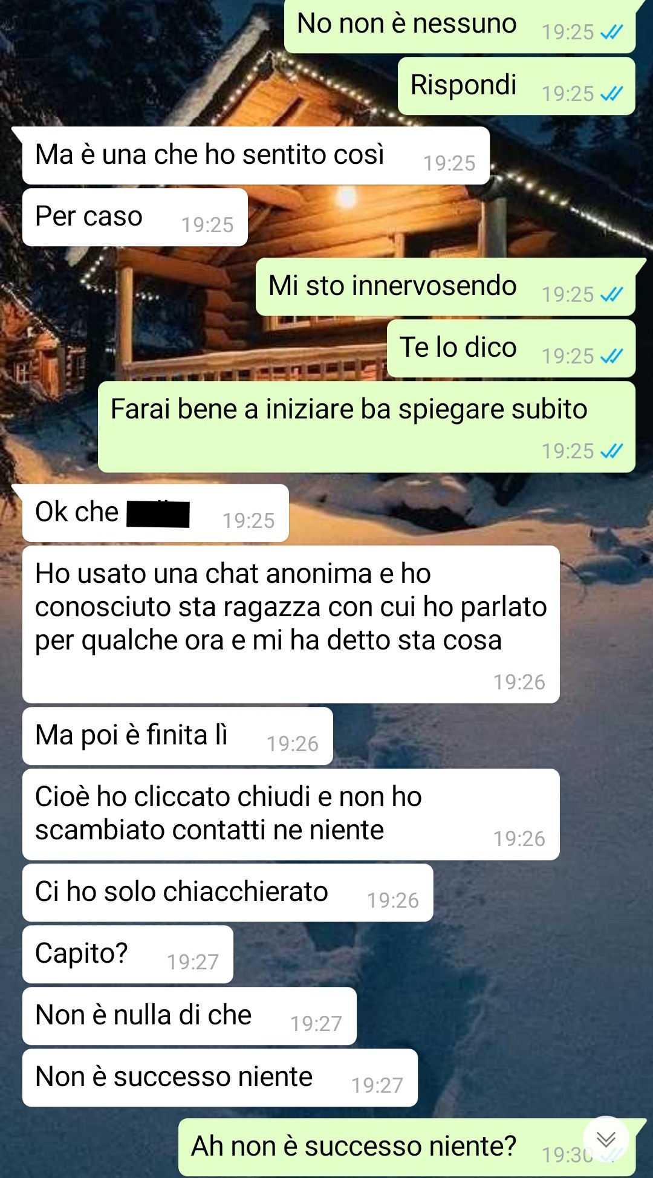
Task: Tap the 19:26 timestamp on chat anonima message
Action: (519, 682)
